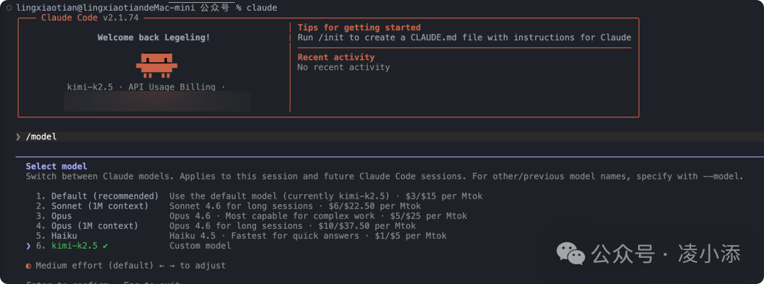Click the green checkmark beside kimi-k2.5
Viewport: 764px width, 284px height.
[x=106, y=246]
